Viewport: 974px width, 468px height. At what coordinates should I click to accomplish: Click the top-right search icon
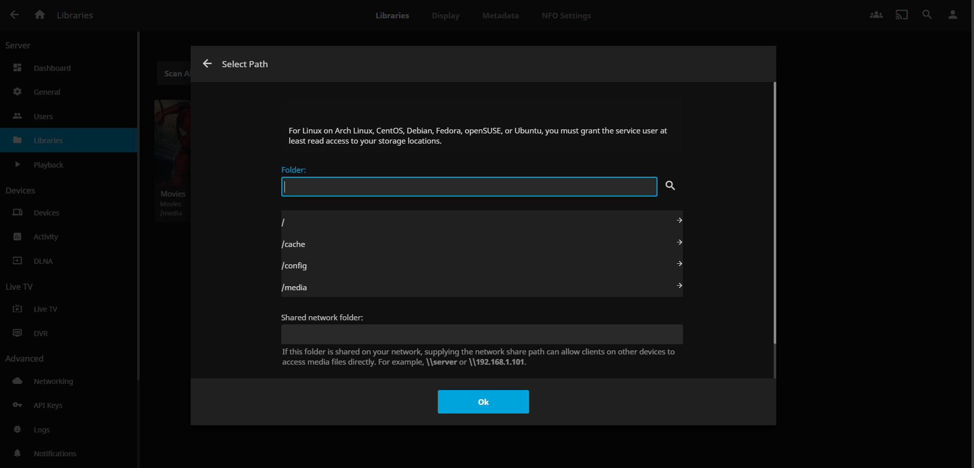(x=927, y=15)
